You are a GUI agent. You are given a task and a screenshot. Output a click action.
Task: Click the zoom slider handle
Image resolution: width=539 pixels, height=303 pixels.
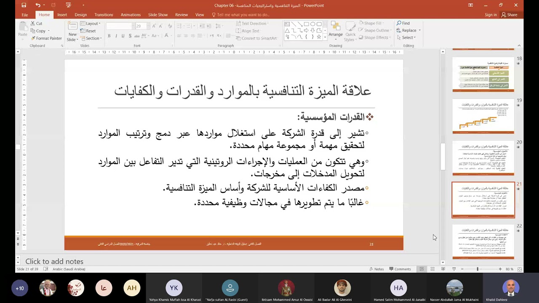478,269
